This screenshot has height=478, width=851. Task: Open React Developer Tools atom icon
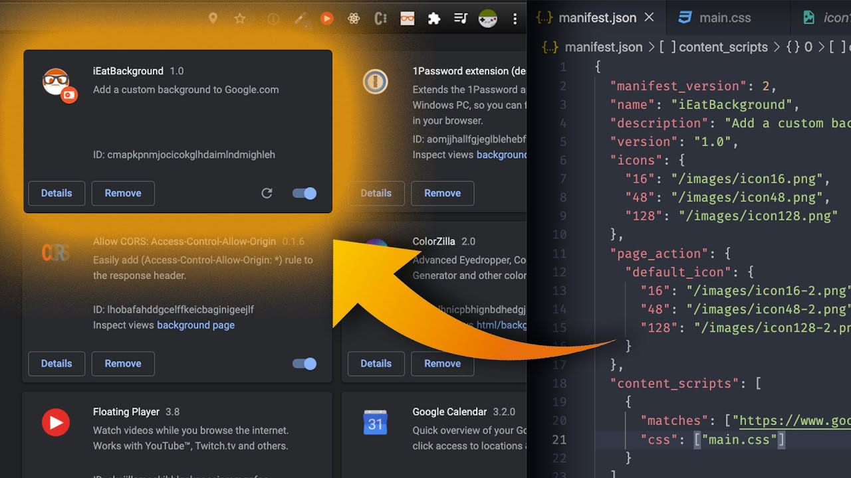tap(354, 19)
